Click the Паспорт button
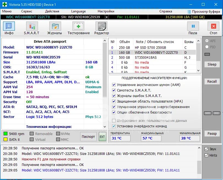Viewport: 223px width, 180px height. coord(88,136)
